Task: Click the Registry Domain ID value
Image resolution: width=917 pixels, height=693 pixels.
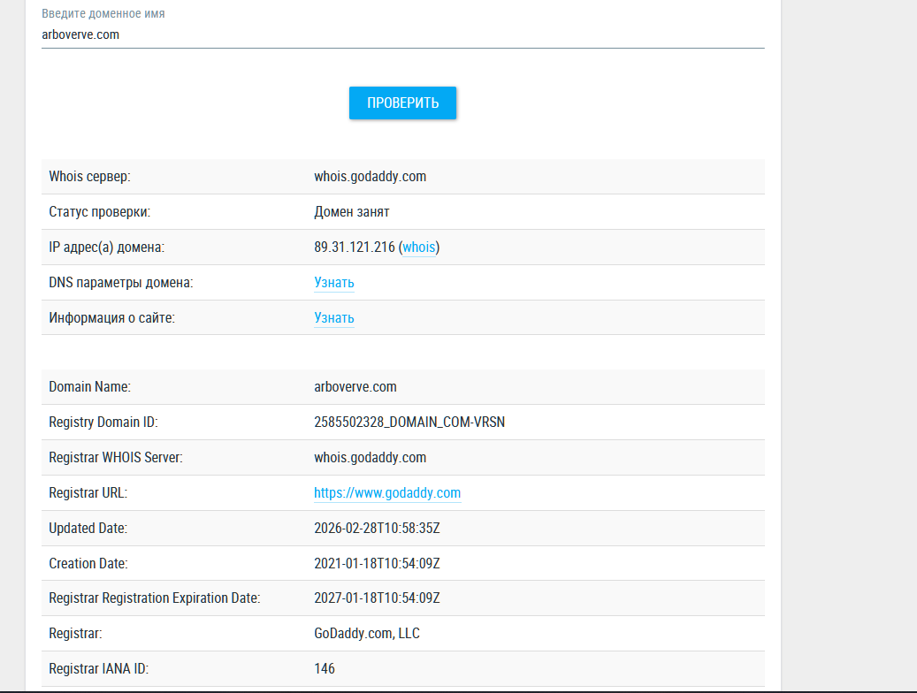Action: pos(409,423)
